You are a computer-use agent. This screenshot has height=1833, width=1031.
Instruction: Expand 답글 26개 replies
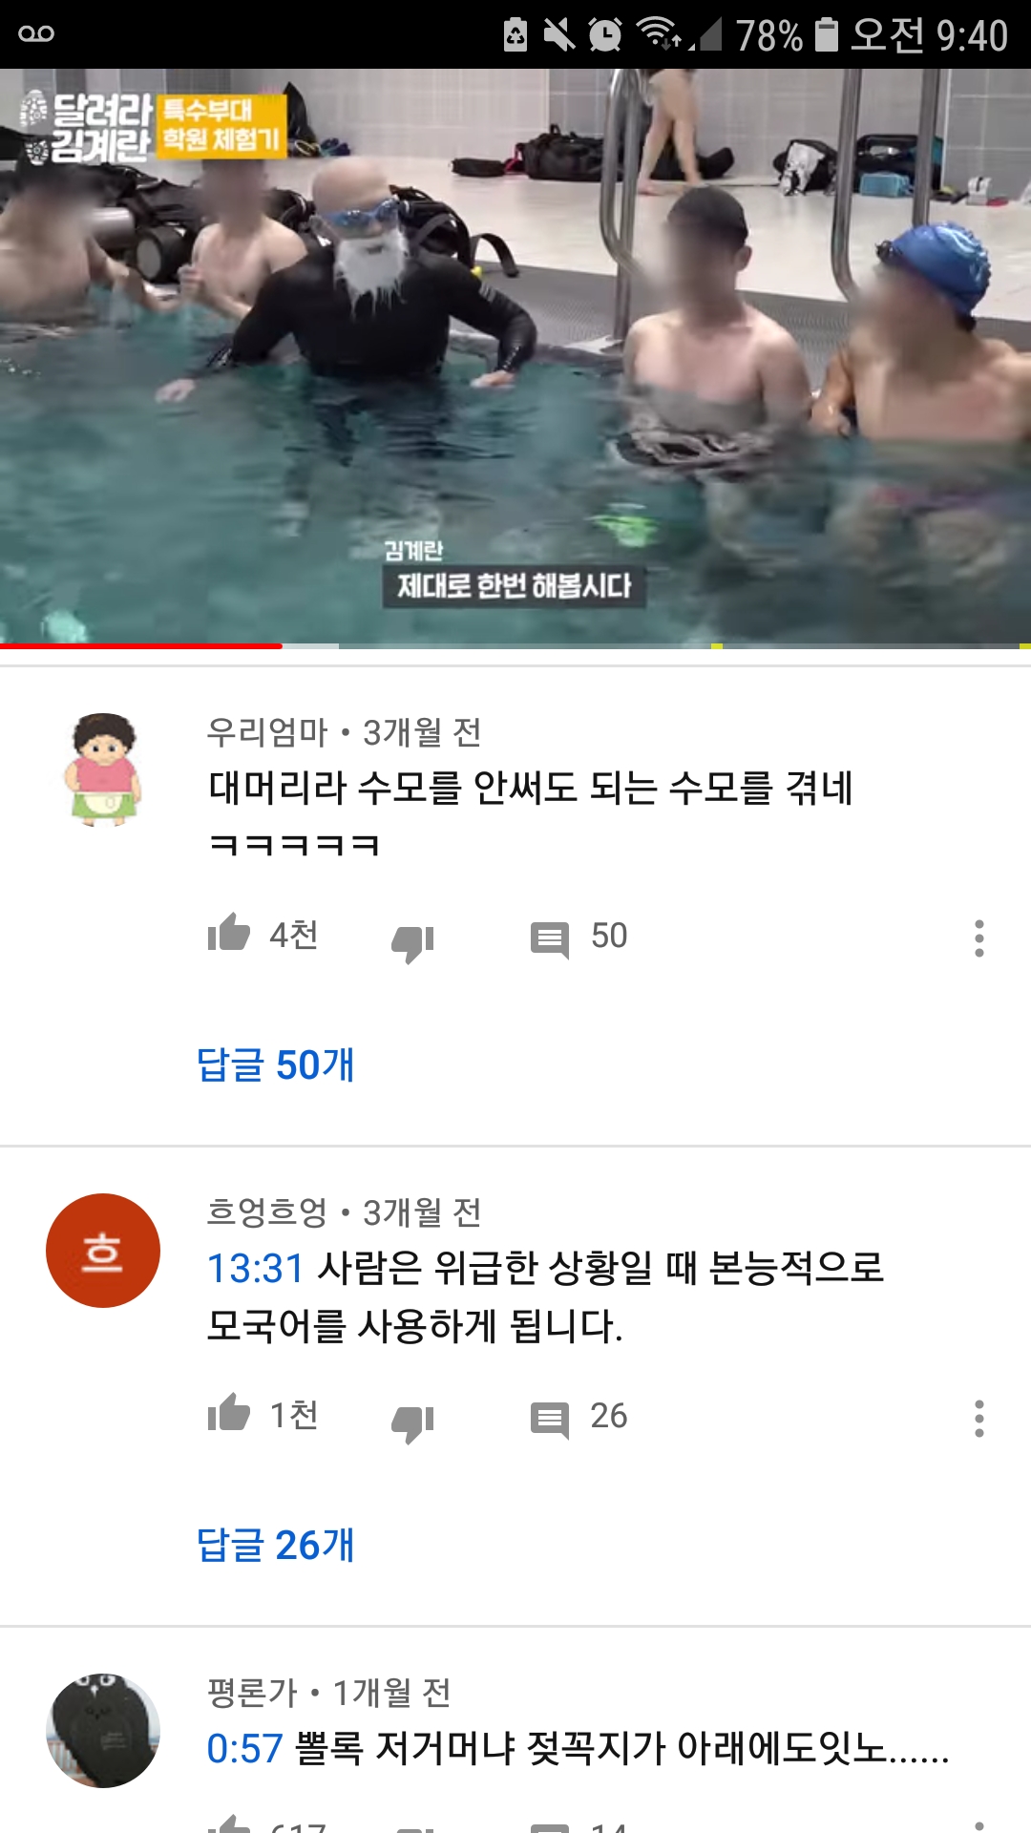[275, 1545]
